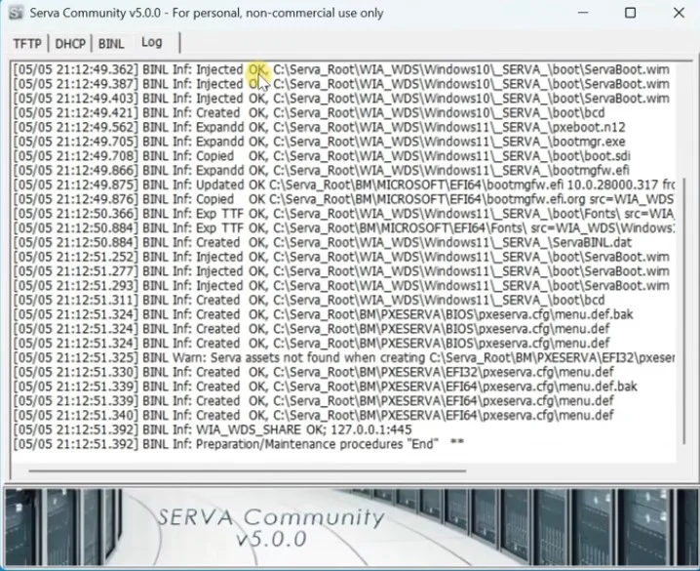Select the Exp TTF EFI64\Fonts log line
The height and width of the screenshot is (571, 700).
(344, 227)
